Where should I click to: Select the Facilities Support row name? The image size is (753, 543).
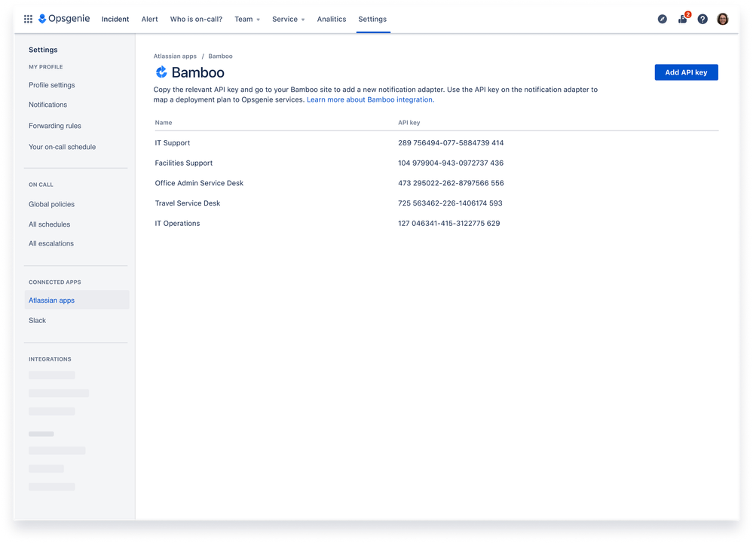[183, 163]
